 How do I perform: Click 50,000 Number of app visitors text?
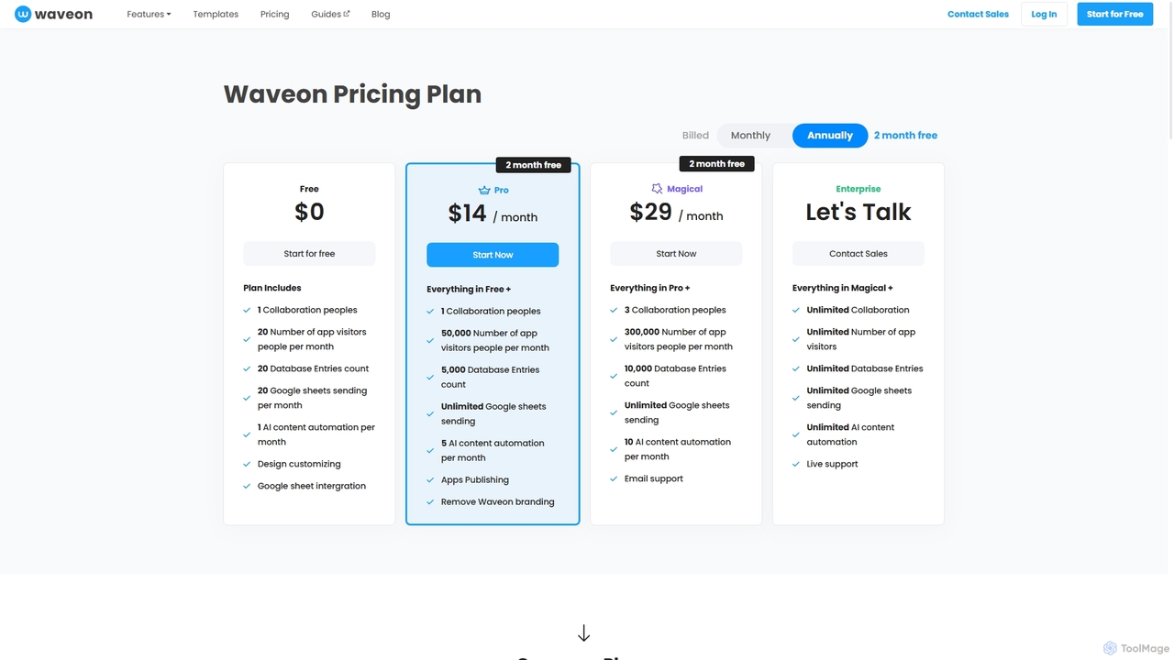click(495, 341)
